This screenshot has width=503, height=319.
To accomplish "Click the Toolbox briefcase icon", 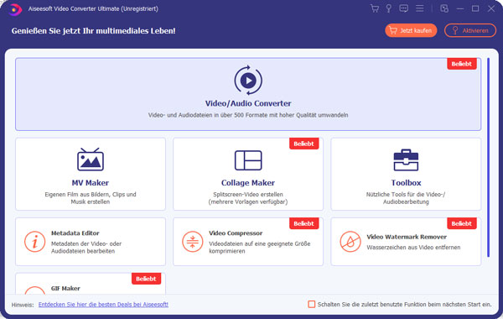I will coord(406,159).
